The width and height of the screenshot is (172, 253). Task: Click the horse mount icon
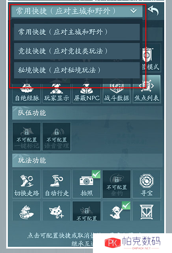tap(26, 211)
